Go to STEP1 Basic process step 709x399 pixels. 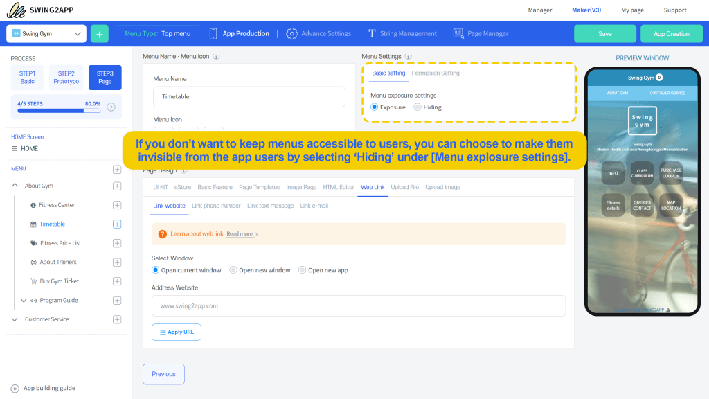pos(27,78)
